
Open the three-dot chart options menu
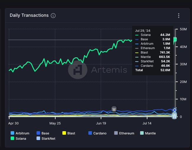pyautogui.click(x=178, y=16)
